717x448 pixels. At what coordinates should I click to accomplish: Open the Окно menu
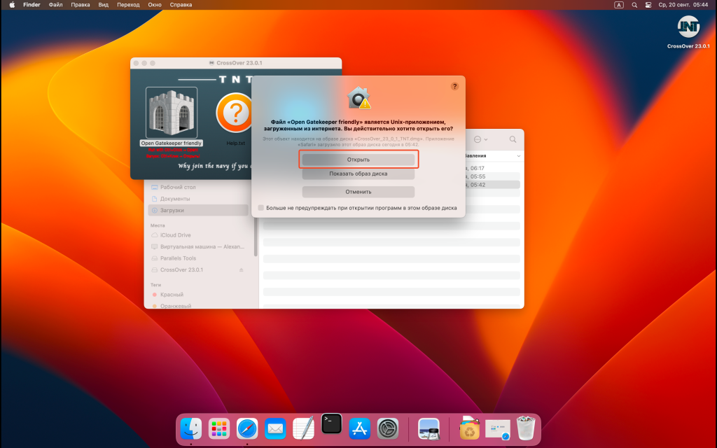click(155, 5)
